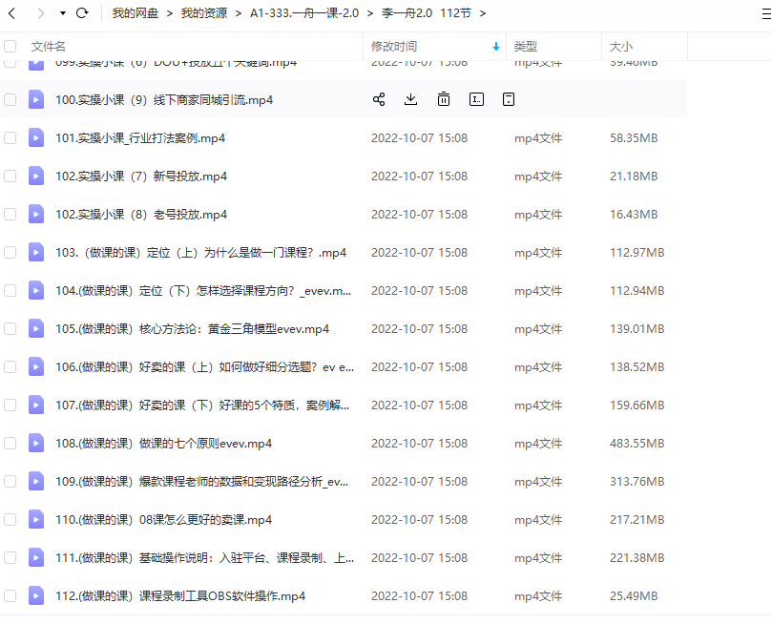Delete the selected file with the trash icon

click(x=443, y=98)
